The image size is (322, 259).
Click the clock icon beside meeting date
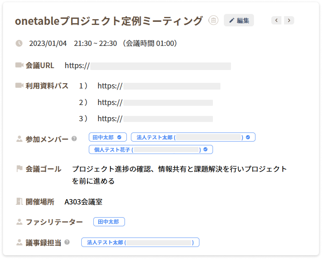point(19,43)
